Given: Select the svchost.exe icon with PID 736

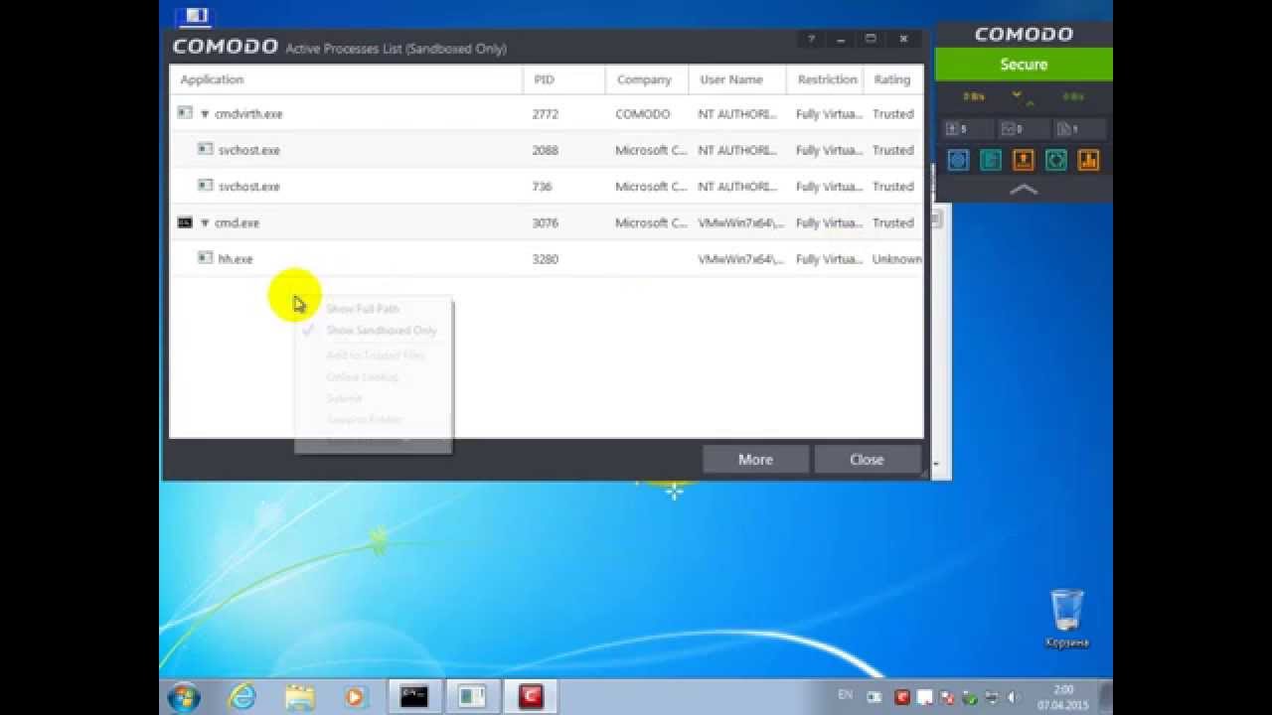Looking at the screenshot, I should click(x=205, y=186).
